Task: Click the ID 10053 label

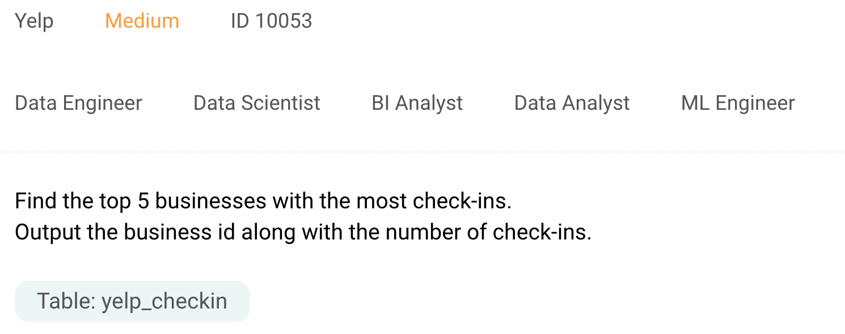Action: click(x=271, y=21)
